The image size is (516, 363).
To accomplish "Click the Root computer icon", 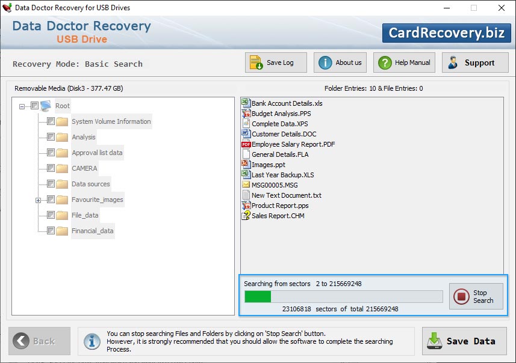I will 46,106.
